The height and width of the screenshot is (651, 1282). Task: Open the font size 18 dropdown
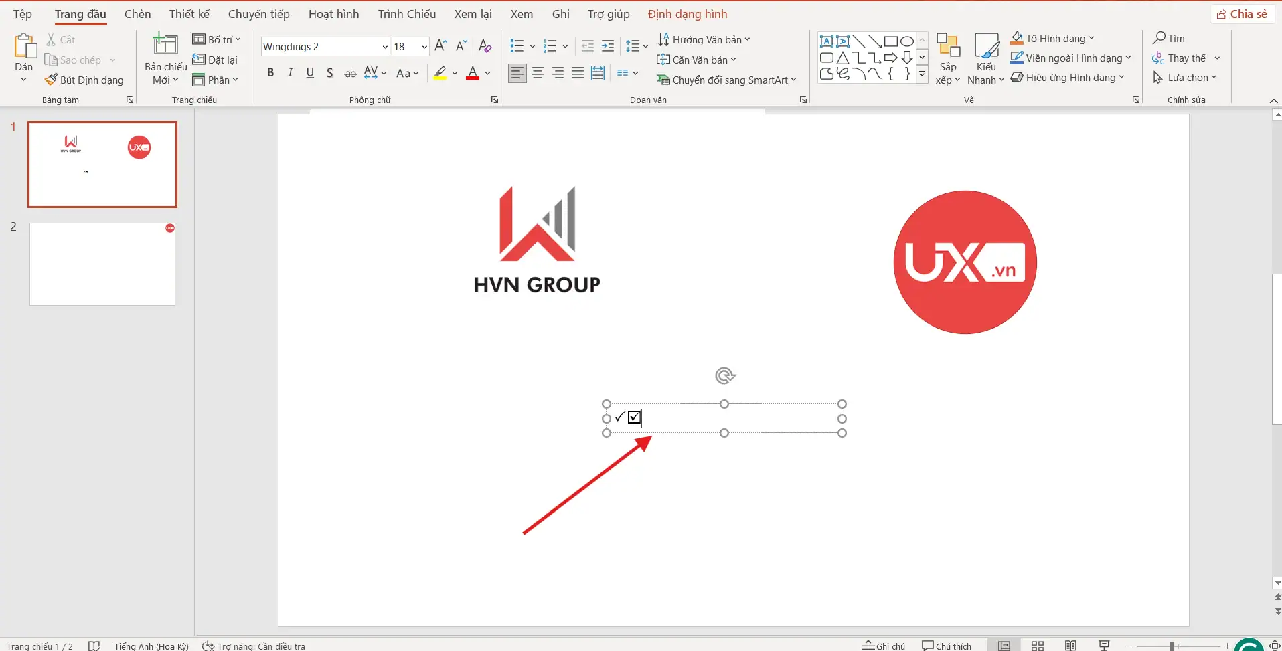(424, 46)
